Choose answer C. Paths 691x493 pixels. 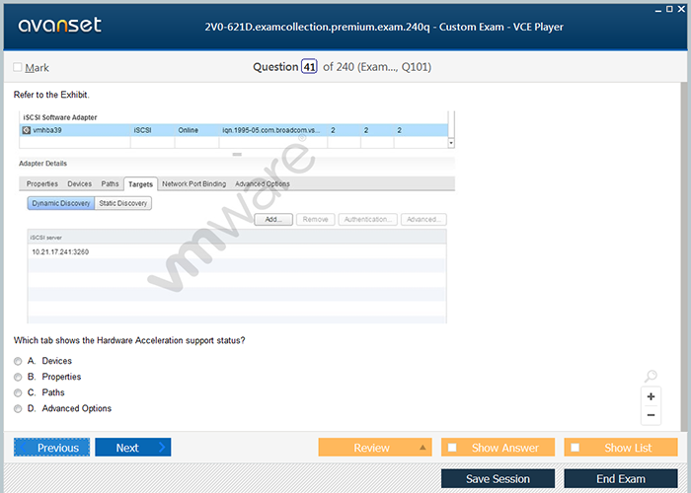[x=18, y=393]
